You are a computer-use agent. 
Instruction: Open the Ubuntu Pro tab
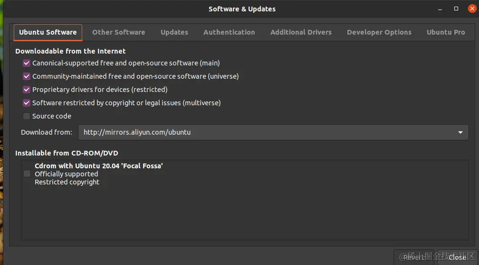[445, 32]
